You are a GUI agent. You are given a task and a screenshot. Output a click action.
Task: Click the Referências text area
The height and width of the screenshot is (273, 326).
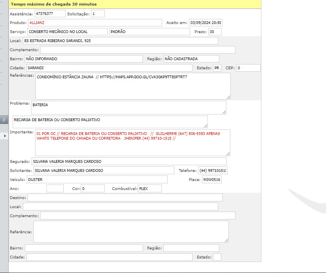tap(133, 86)
